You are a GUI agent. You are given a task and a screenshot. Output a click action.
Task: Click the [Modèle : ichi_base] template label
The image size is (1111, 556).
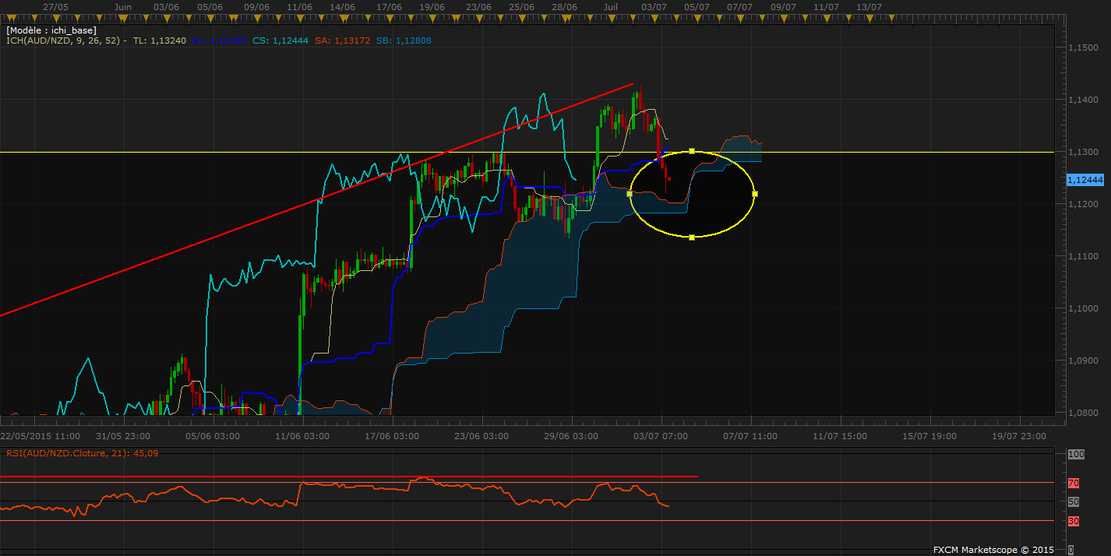point(51,30)
